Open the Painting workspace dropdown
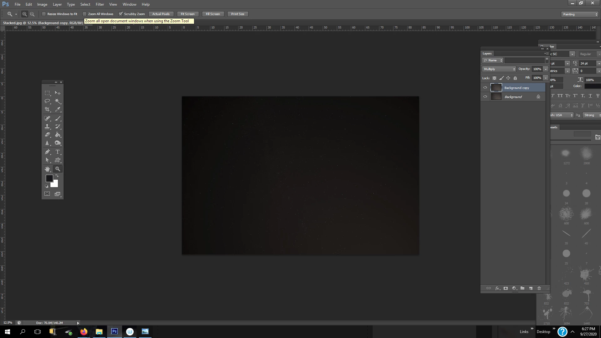This screenshot has height=338, width=601. pyautogui.click(x=580, y=14)
